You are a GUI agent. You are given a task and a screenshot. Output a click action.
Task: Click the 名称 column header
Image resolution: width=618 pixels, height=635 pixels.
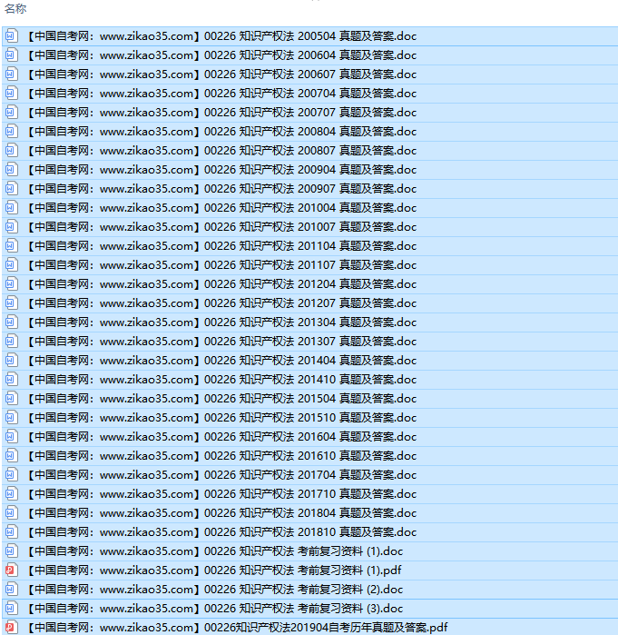click(x=15, y=8)
